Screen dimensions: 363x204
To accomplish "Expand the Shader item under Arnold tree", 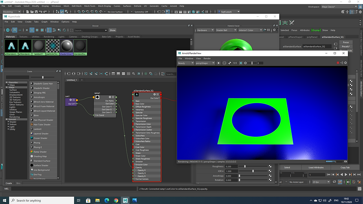I will (8, 122).
